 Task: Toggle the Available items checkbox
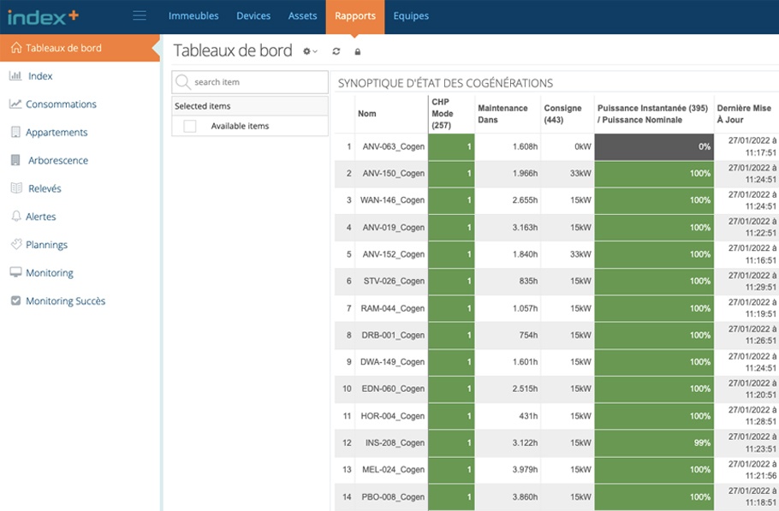190,126
